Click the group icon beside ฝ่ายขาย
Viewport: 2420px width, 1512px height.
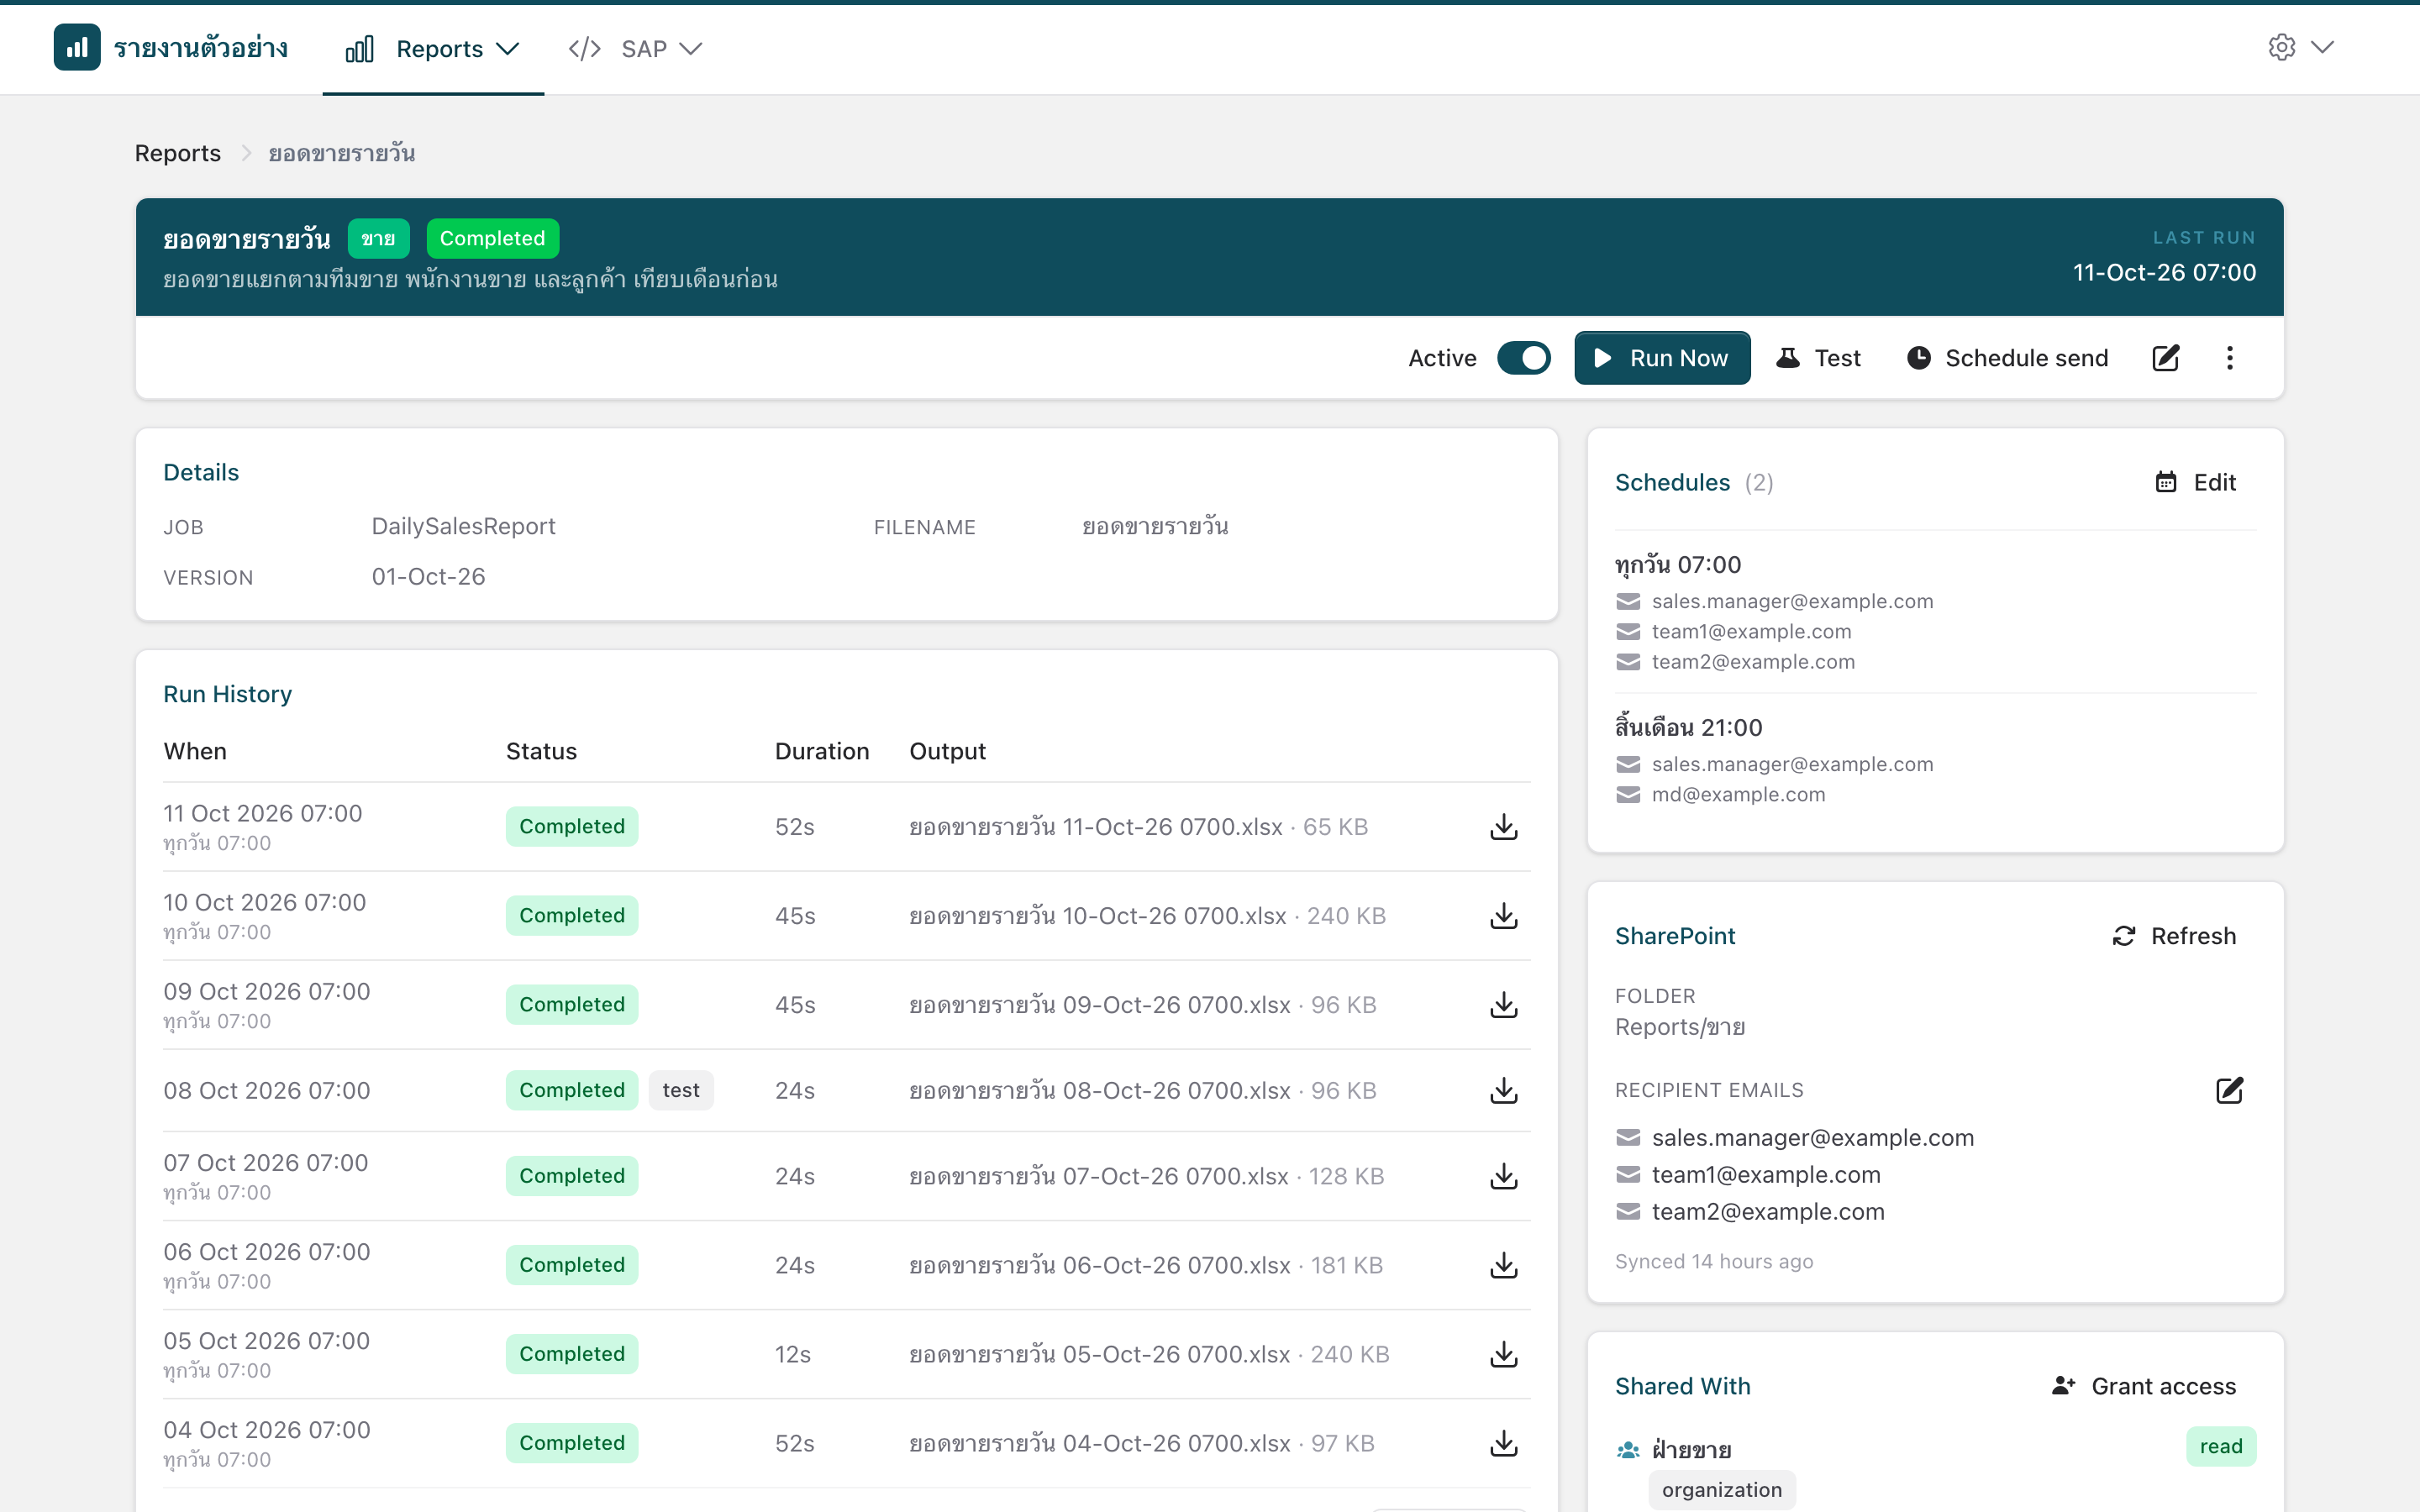pyautogui.click(x=1628, y=1449)
